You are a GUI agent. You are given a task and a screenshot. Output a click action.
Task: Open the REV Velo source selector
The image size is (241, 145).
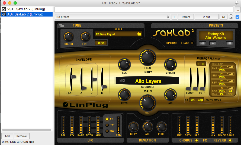[222, 84]
